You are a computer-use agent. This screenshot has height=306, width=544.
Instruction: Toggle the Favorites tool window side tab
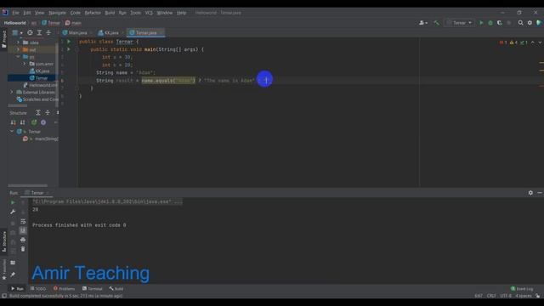click(3, 270)
